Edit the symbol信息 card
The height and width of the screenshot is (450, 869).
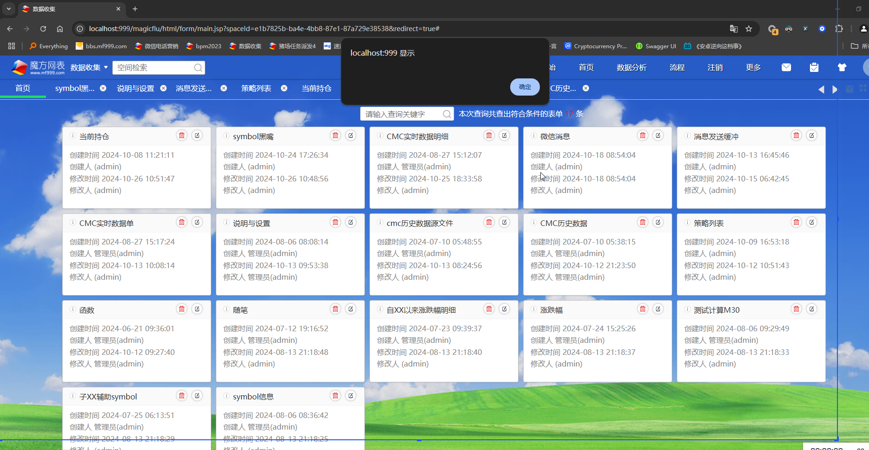point(351,396)
